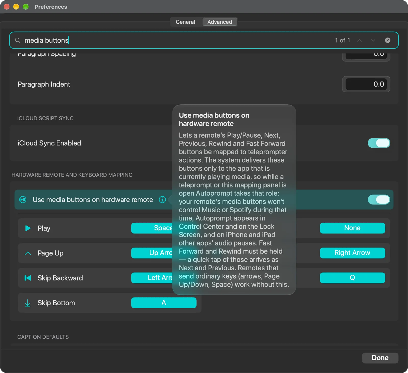Switch to the General tab
Screen dimensions: 408x373
[x=185, y=22]
